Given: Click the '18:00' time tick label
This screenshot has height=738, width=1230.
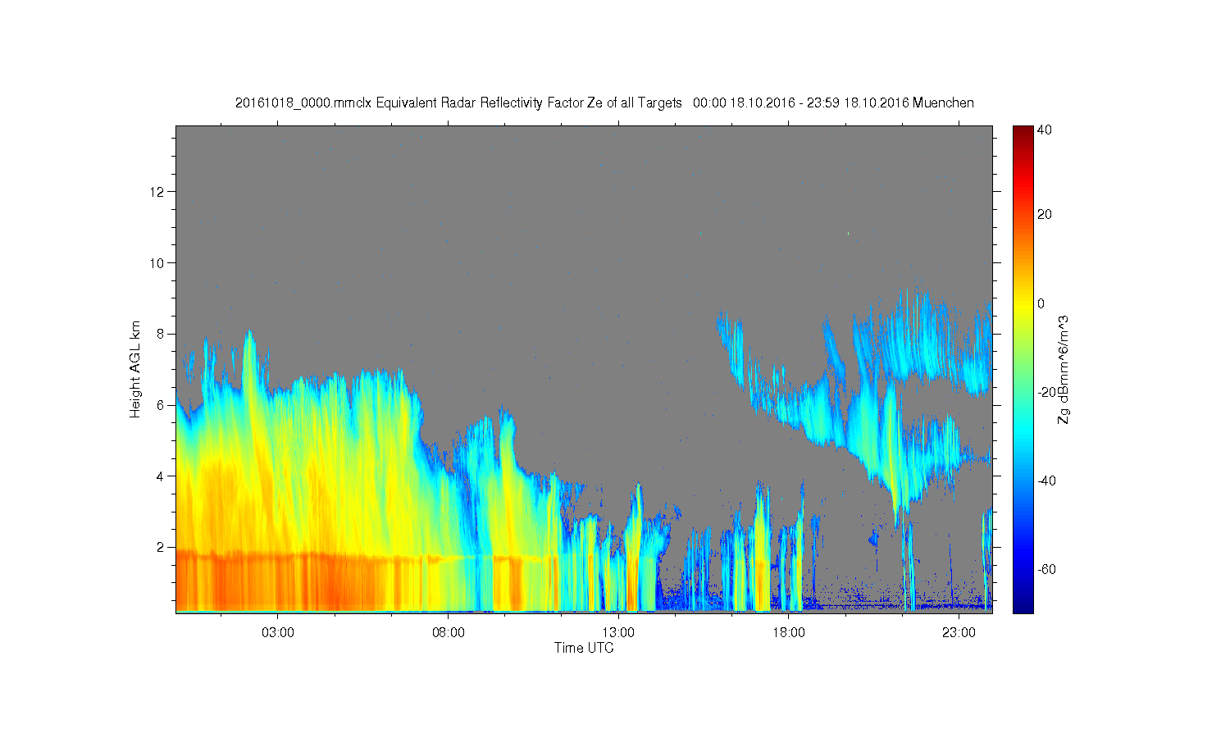Looking at the screenshot, I should pyautogui.click(x=789, y=633).
